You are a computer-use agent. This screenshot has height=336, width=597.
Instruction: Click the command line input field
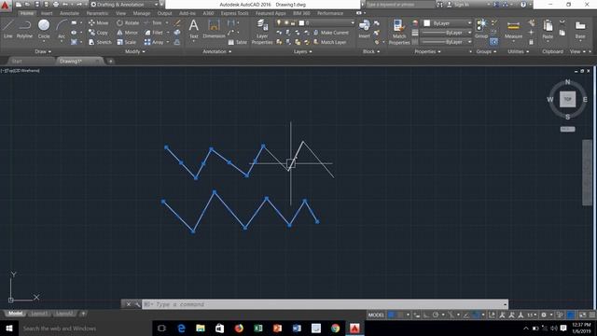(x=325, y=304)
